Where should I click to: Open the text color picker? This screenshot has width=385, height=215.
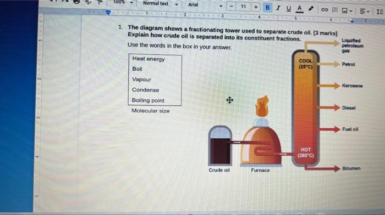(299, 9)
